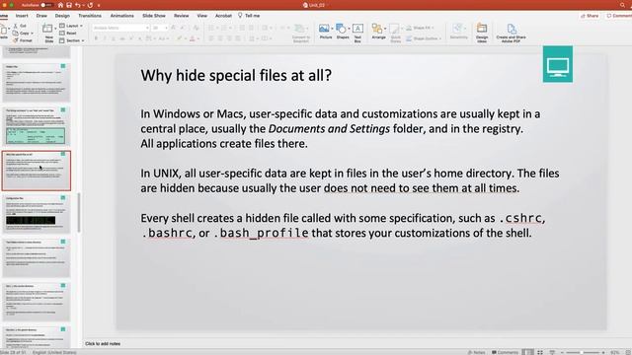This screenshot has height=355, width=632.
Task: Open Customize Quick Access Toolbar arrow
Action: (x=99, y=5)
